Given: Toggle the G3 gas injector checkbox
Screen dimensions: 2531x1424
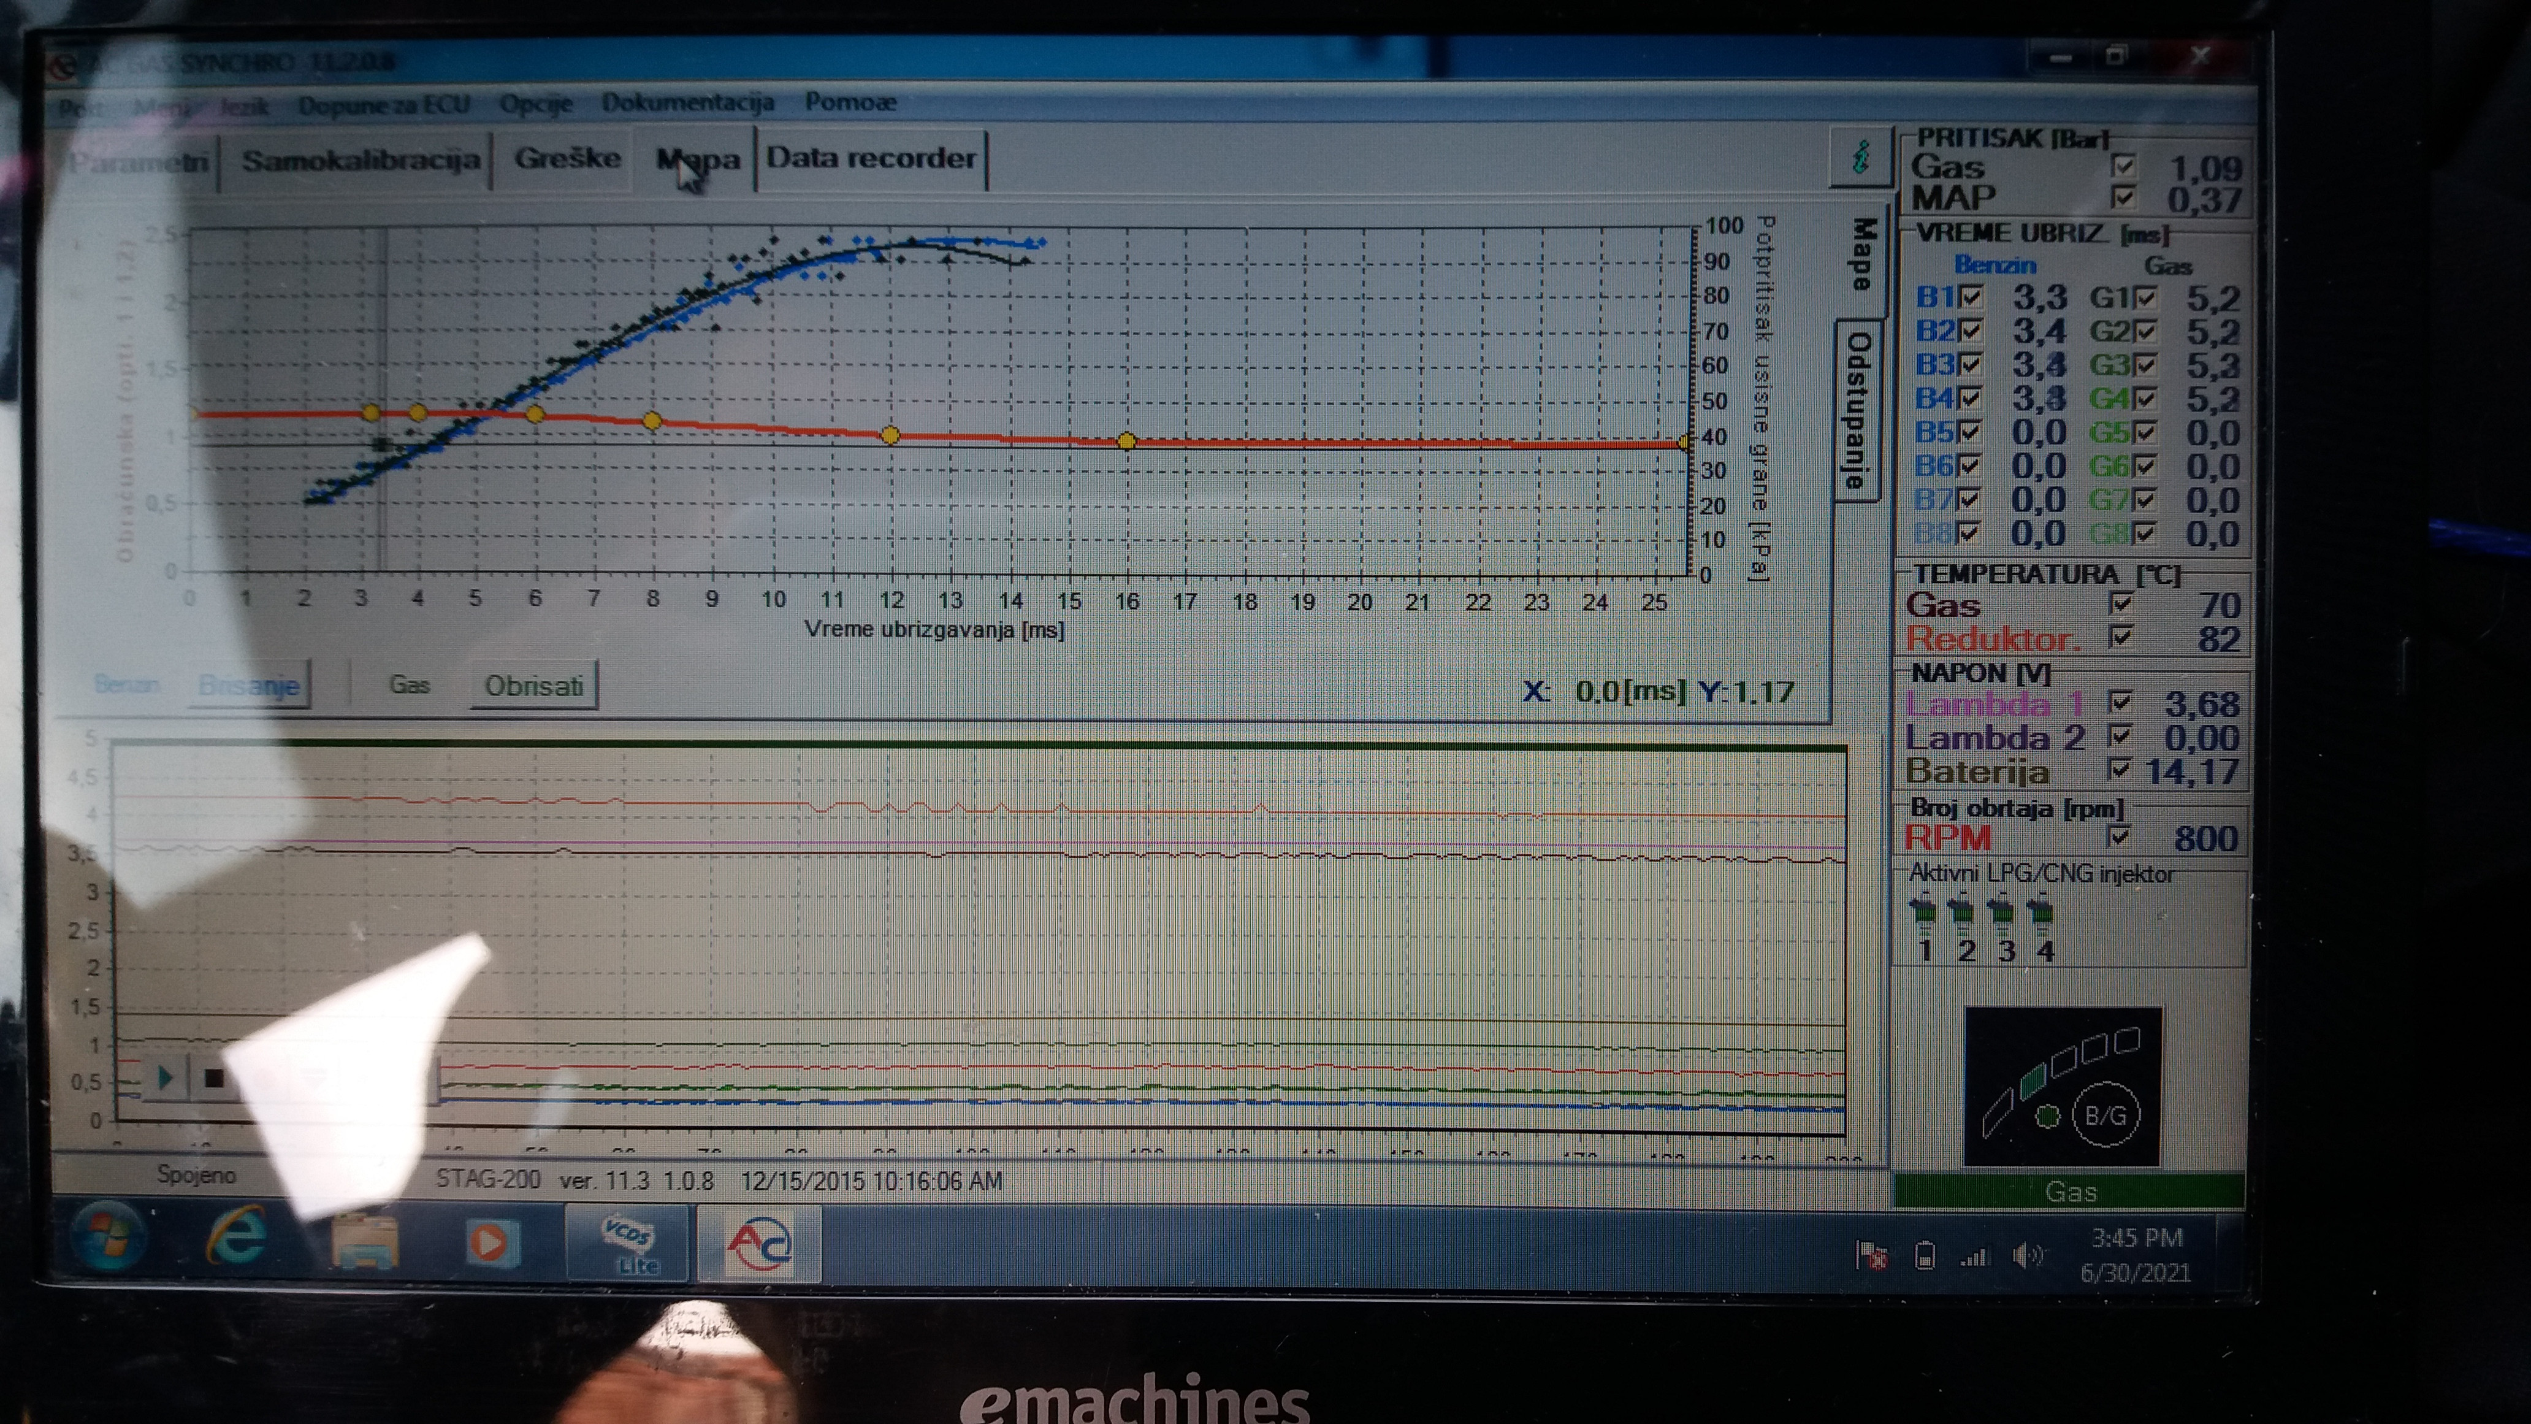Looking at the screenshot, I should (x=2146, y=366).
